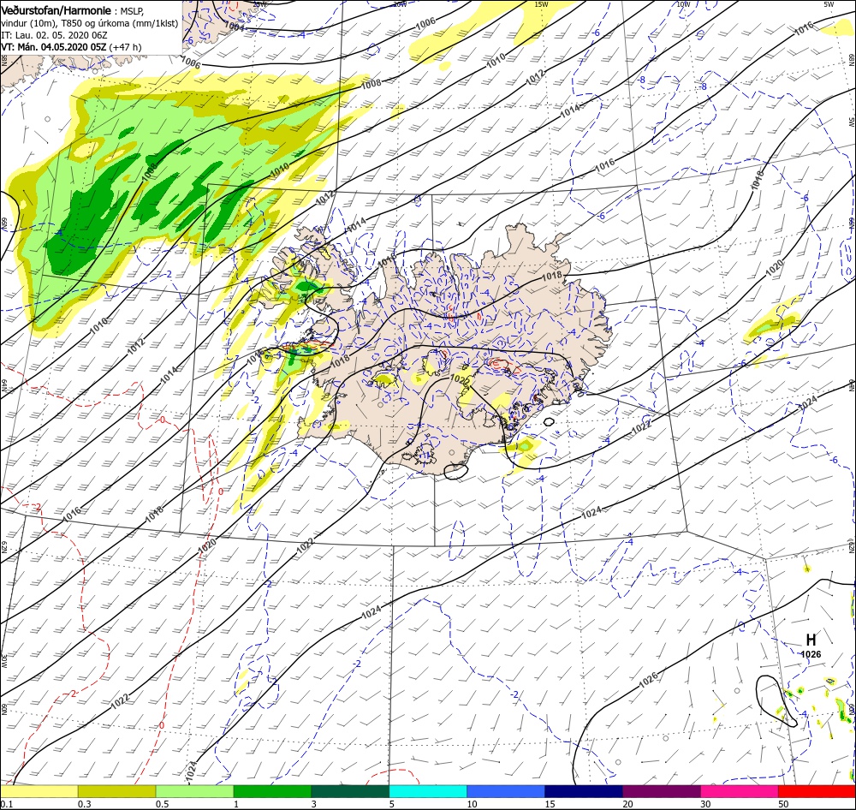Click the 10W longitude label
The width and height of the screenshot is (856, 810).
coord(683,4)
